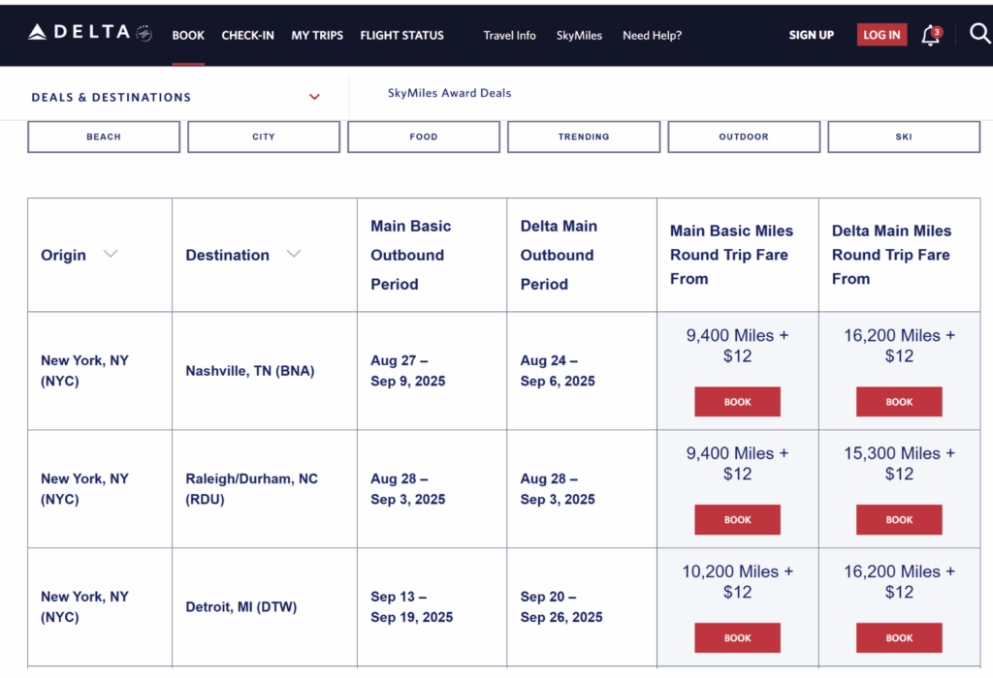Click the LOG IN button
The width and height of the screenshot is (993, 678).
pyautogui.click(x=881, y=35)
